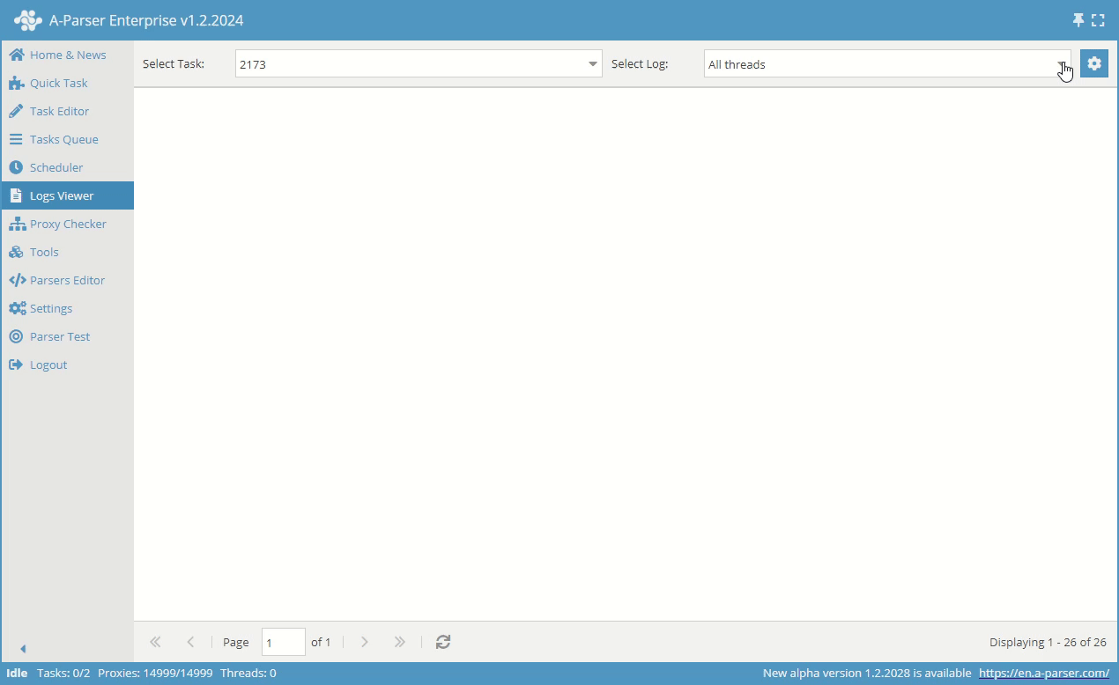This screenshot has width=1119, height=685.
Task: Click the Scheduler clock icon
Action: coord(16,166)
